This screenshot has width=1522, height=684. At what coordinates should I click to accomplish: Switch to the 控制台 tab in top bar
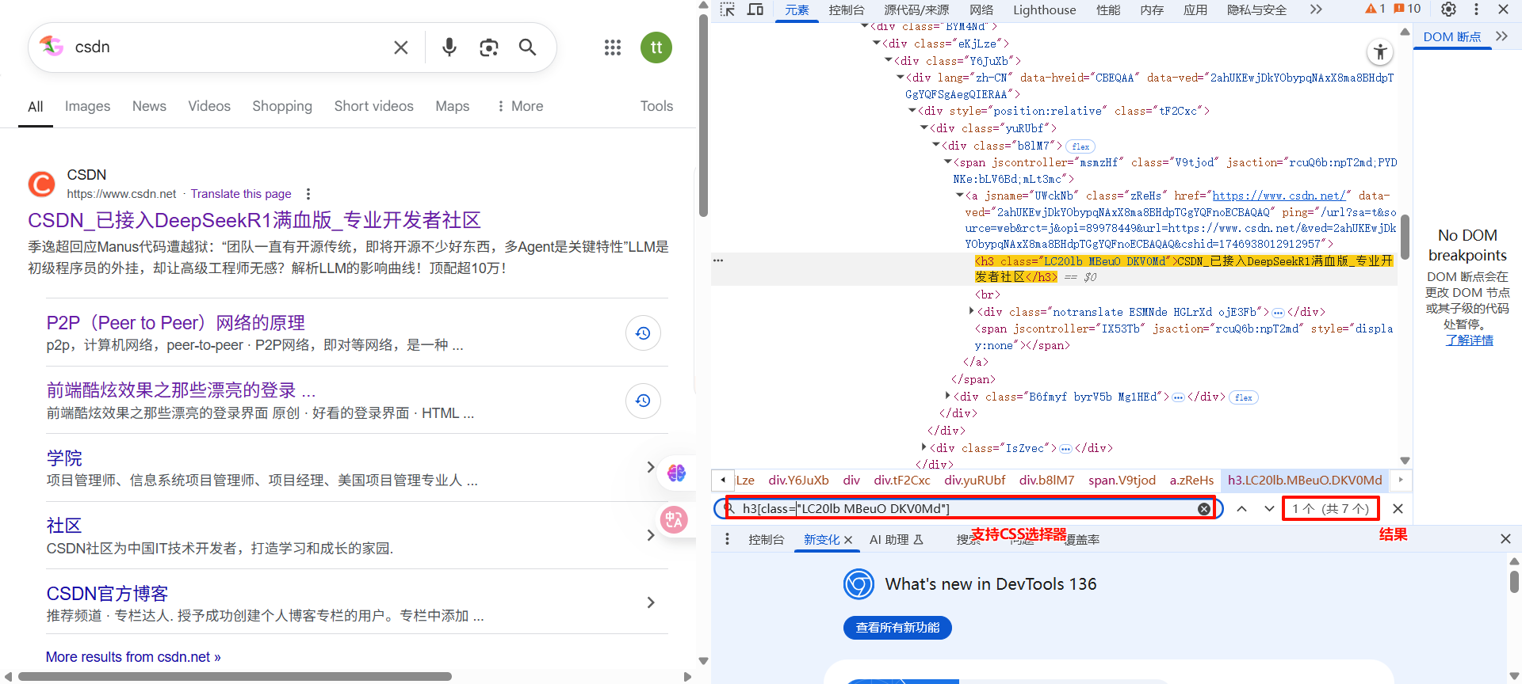(846, 9)
